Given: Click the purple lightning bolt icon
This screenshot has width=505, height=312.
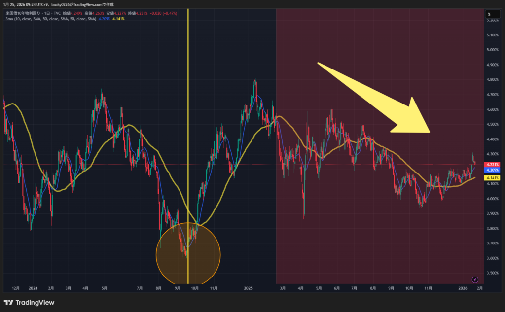Looking at the screenshot, I should [475, 279].
